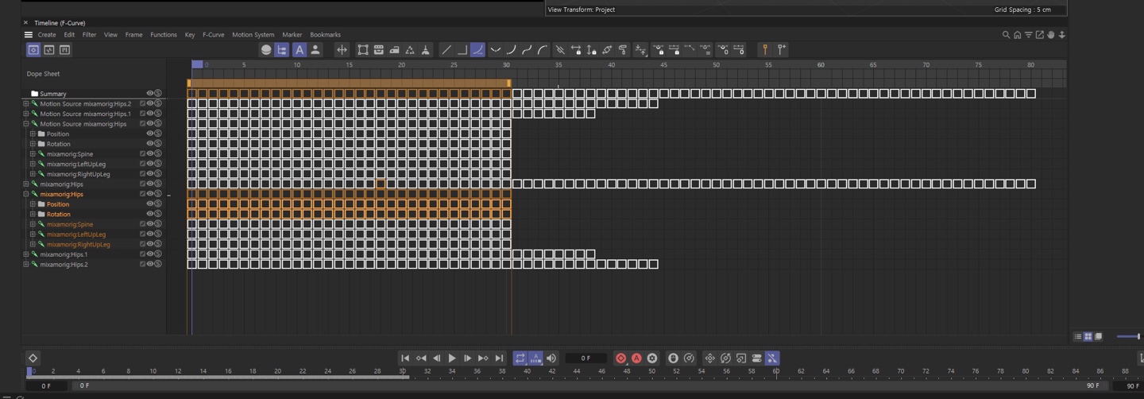Switch to Motion mode icon

click(65, 50)
